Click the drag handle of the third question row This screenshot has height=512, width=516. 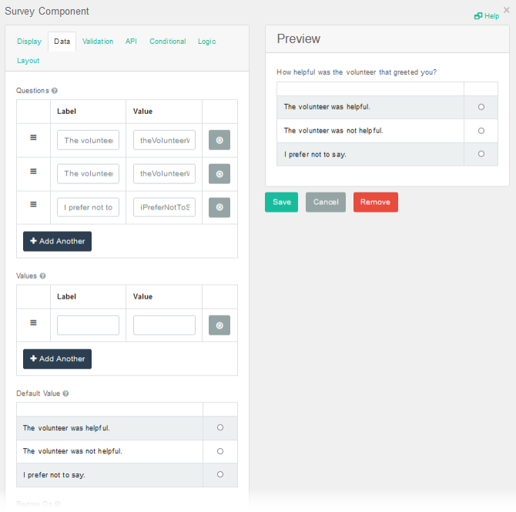pyautogui.click(x=33, y=205)
